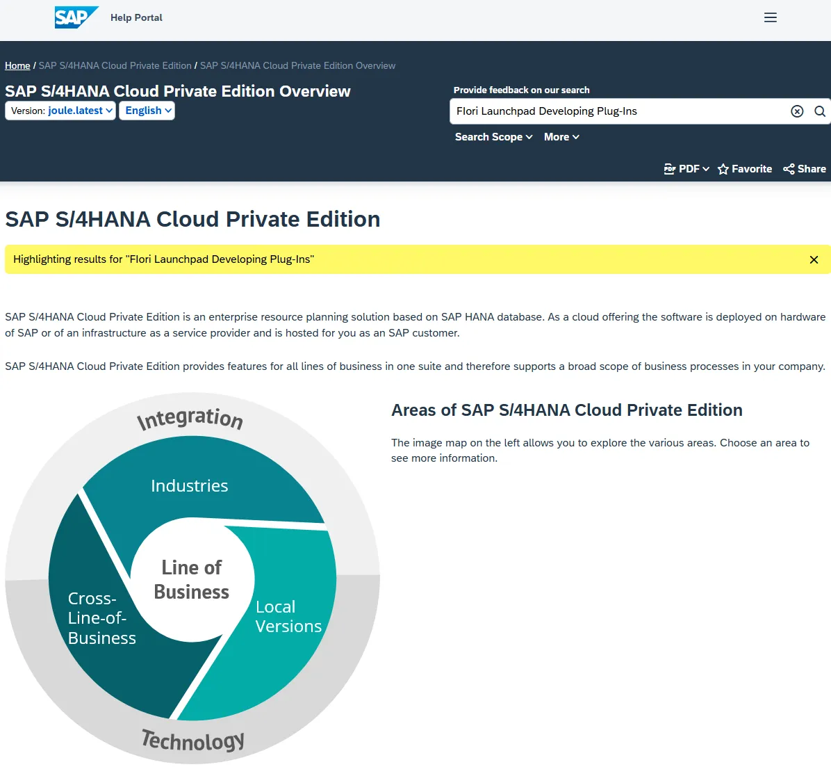
Task: Dismiss the yellow highlighting banner
Action: pos(814,259)
